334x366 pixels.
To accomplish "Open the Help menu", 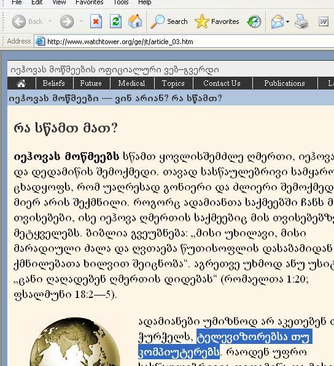I will 145,2.
